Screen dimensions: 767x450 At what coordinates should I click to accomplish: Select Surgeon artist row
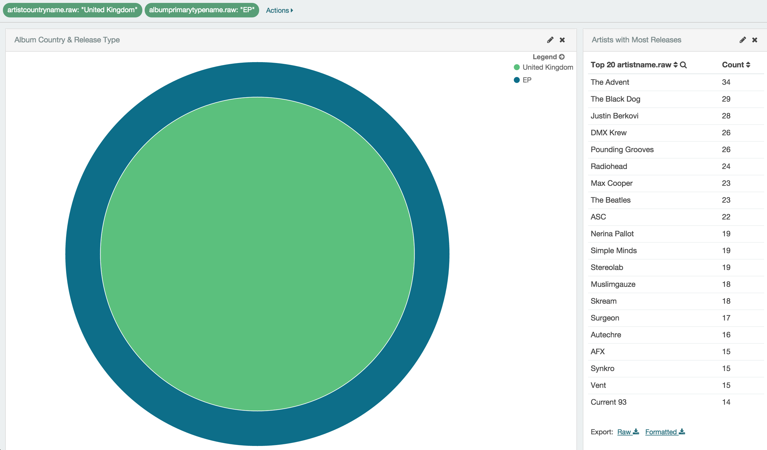pyautogui.click(x=676, y=318)
